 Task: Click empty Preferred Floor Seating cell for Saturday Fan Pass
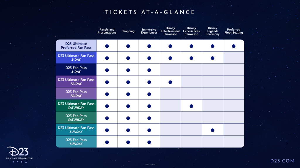(233, 118)
